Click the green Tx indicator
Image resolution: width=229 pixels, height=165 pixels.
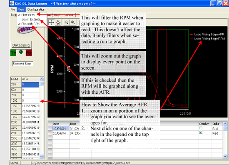(13, 53)
